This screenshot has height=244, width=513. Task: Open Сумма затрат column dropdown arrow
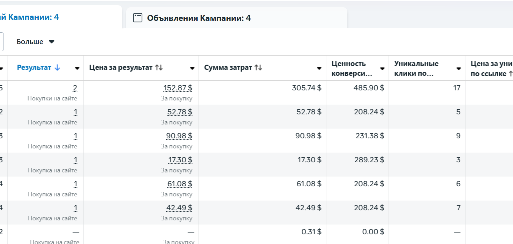pos(319,68)
